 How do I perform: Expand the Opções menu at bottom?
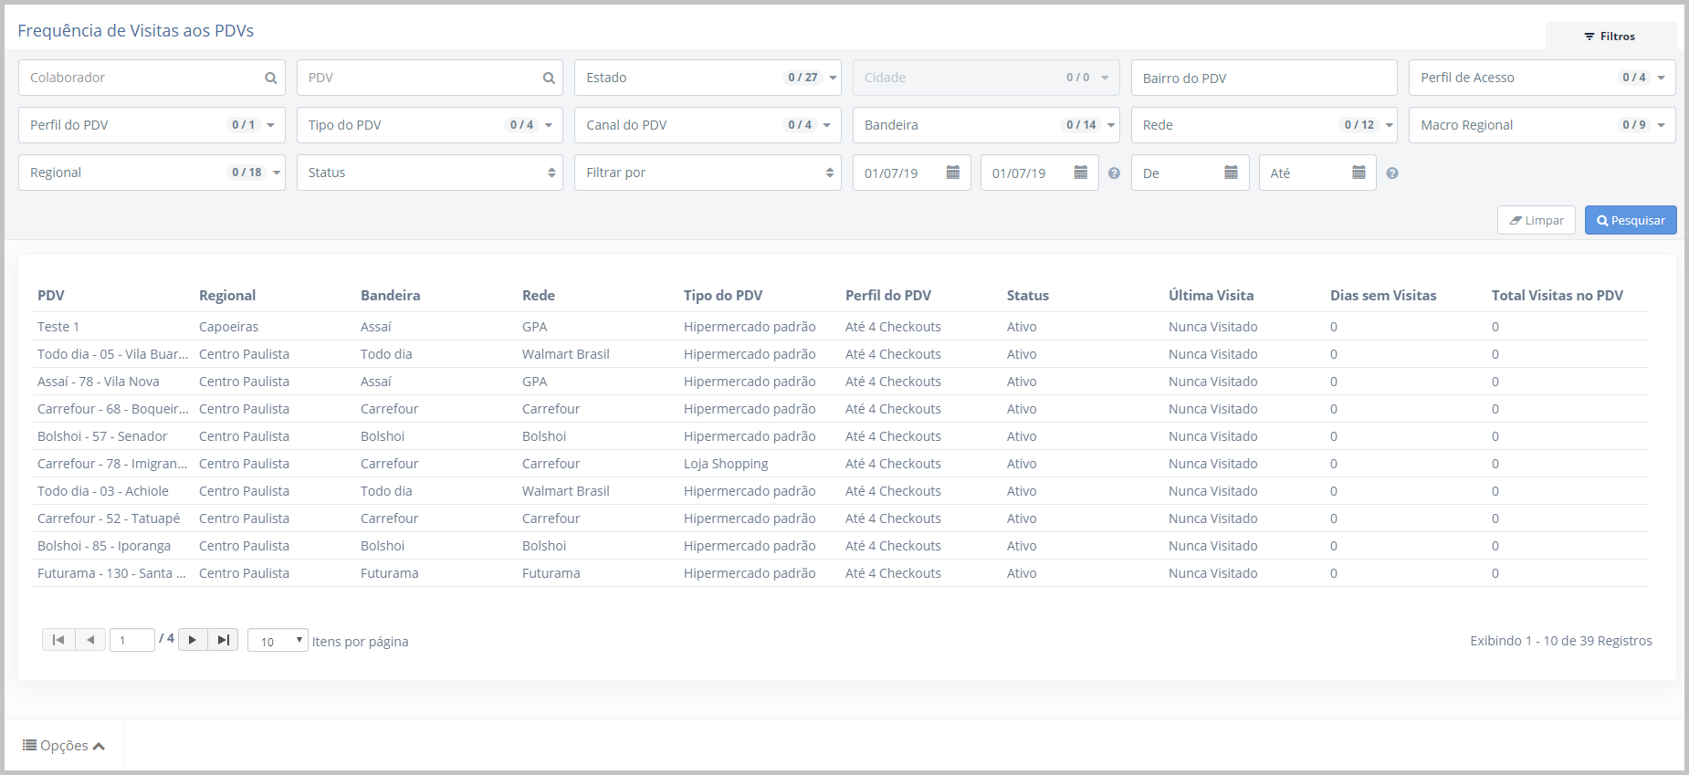tap(64, 746)
